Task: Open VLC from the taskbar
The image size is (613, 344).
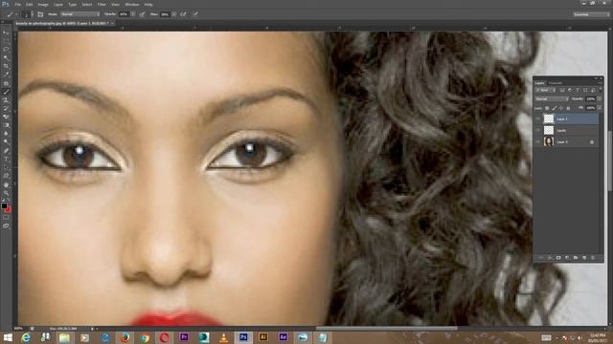Action: coord(223,337)
